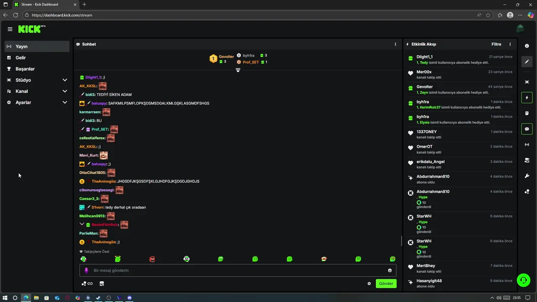Image resolution: width=537 pixels, height=302 pixels.
Task: Open chat settings gear next to Gönder
Action: 369,284
